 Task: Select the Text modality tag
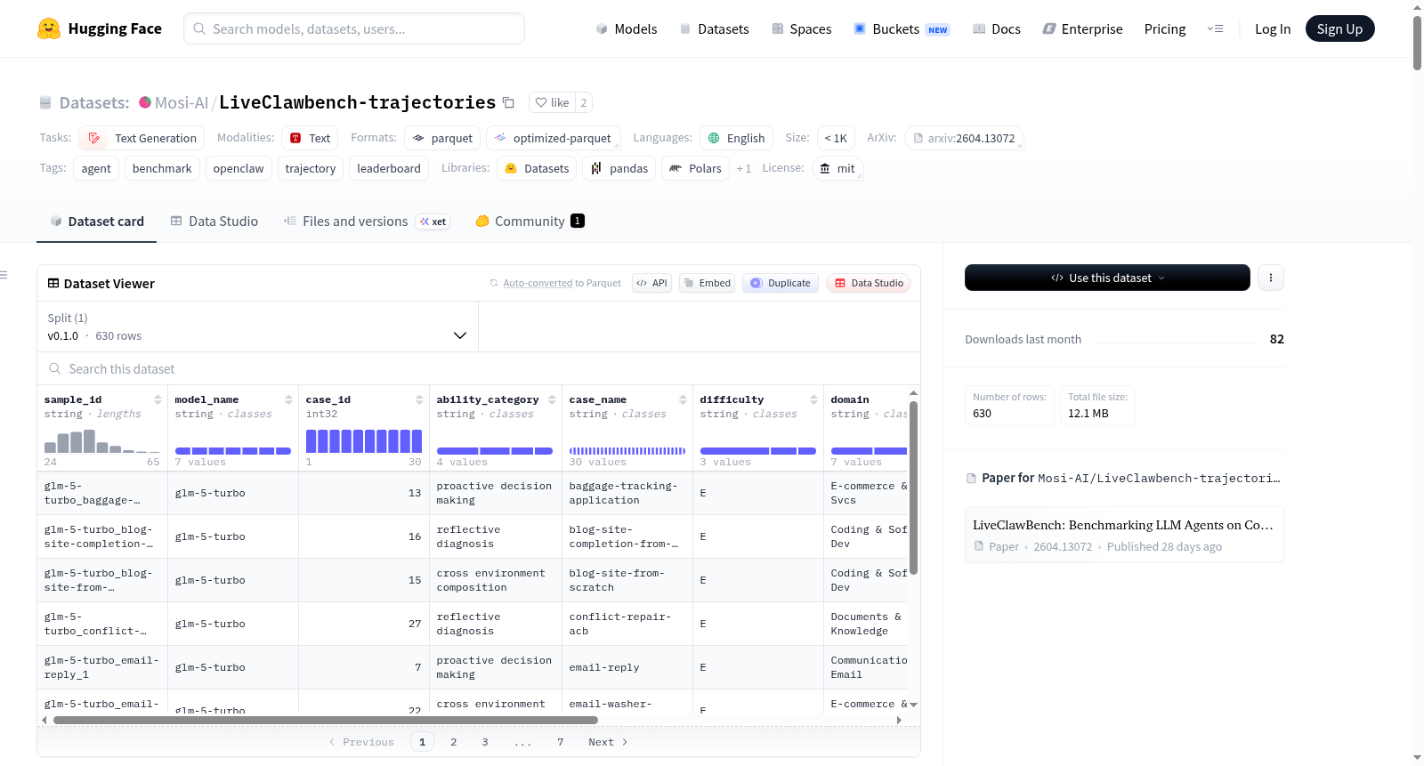(310, 138)
